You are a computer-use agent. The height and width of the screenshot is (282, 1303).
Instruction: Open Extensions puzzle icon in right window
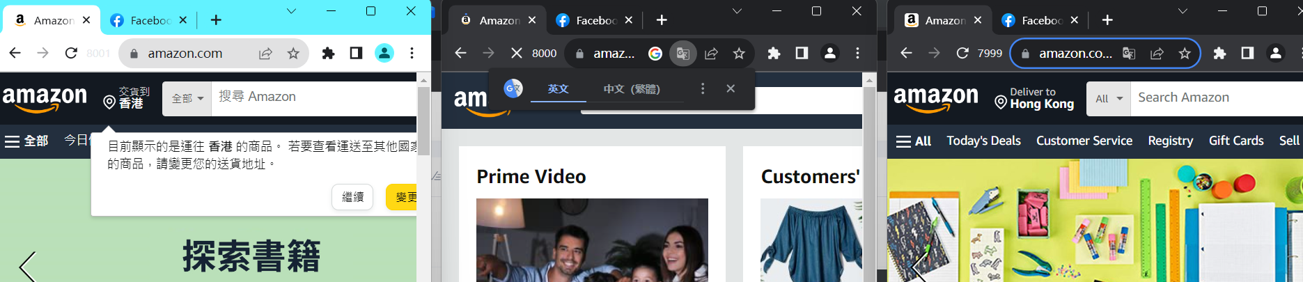[1219, 53]
